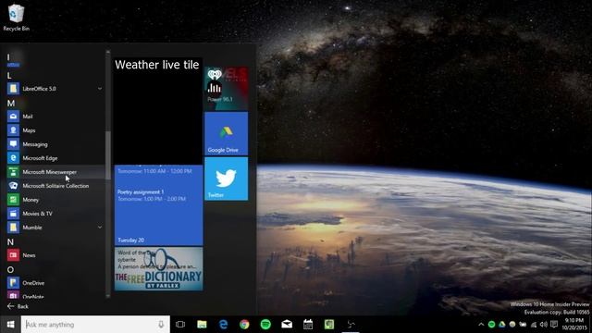The width and height of the screenshot is (592, 333).
Task: Open the Calendar taskbar icon
Action: point(308,325)
